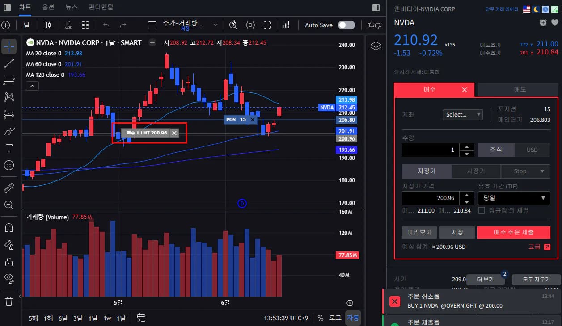Expand the saved layout name dropdown
The width and height of the screenshot is (562, 326).
[x=216, y=25]
